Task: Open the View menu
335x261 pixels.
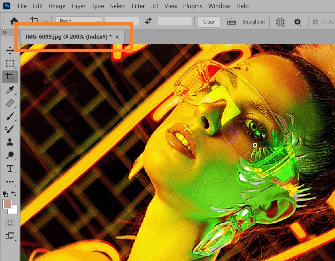Action: (x=171, y=6)
